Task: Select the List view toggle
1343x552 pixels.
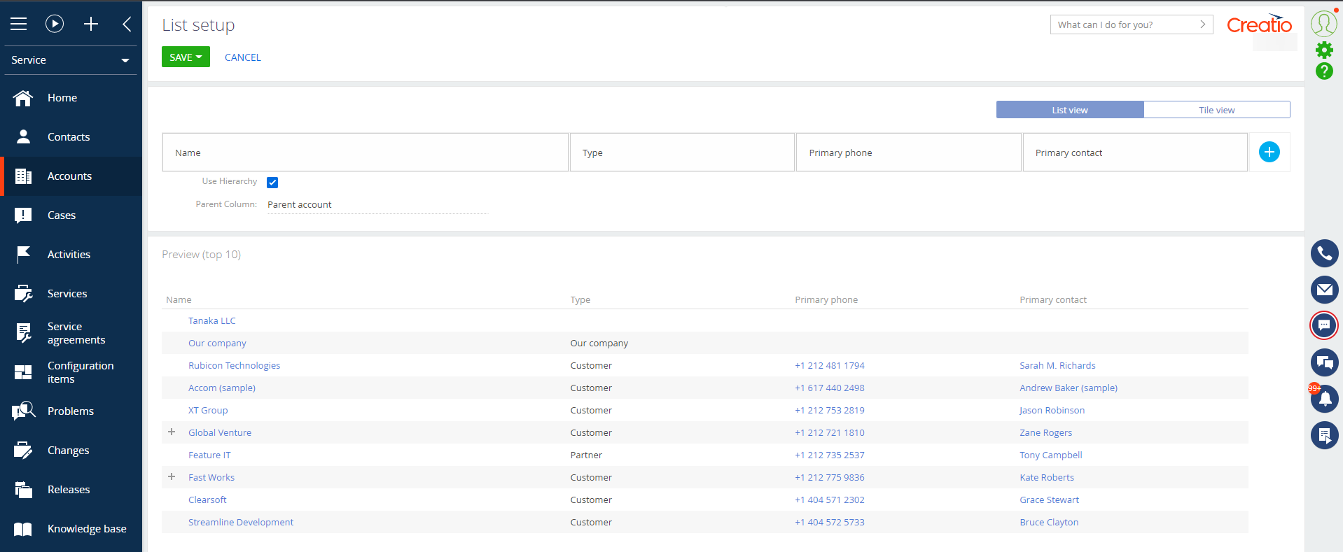Action: (x=1069, y=110)
